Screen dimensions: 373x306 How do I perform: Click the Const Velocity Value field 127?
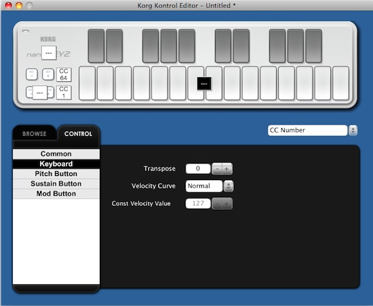click(198, 204)
